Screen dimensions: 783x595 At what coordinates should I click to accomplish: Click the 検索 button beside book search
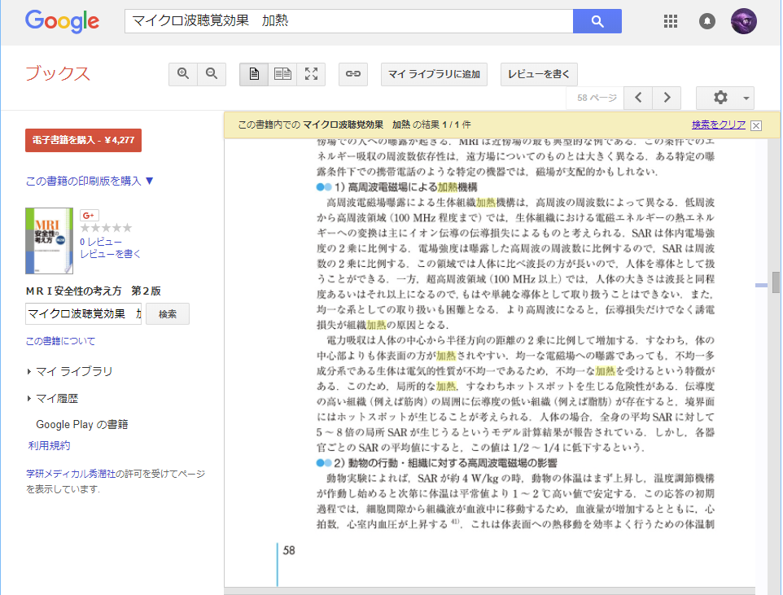(x=168, y=313)
